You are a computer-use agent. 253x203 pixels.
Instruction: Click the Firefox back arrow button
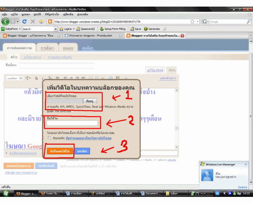pyautogui.click(x=6, y=21)
